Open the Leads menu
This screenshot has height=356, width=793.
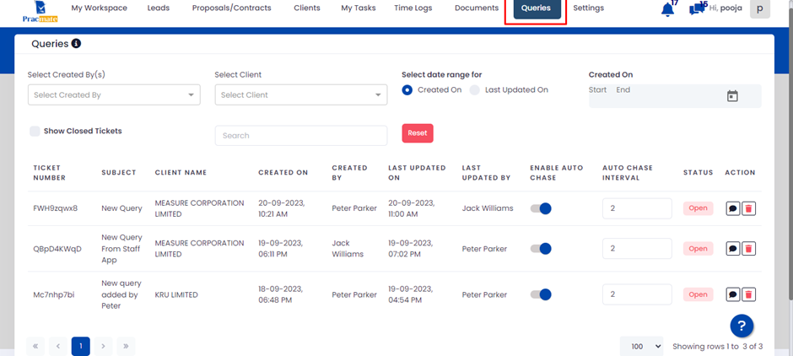point(159,8)
